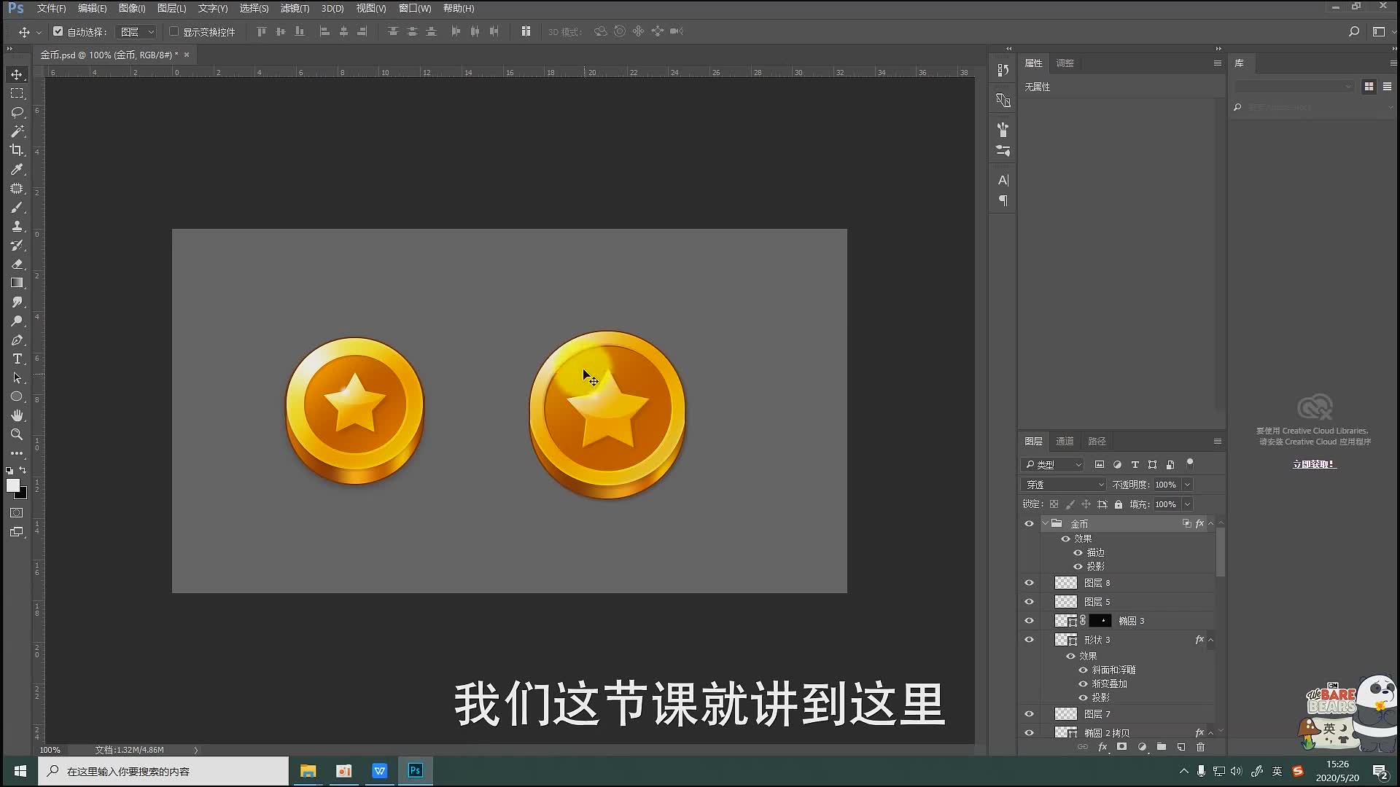The width and height of the screenshot is (1400, 787).
Task: Switch to the 通道 tab
Action: 1065,441
